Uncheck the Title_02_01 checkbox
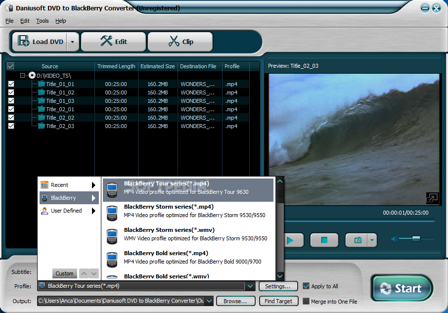Screen dimensions: 448x313 tap(11, 109)
